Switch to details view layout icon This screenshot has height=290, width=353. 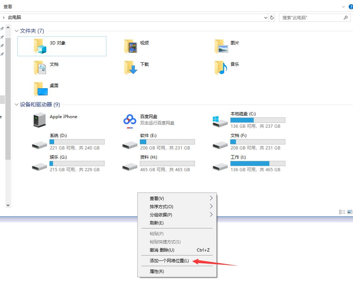(x=342, y=212)
